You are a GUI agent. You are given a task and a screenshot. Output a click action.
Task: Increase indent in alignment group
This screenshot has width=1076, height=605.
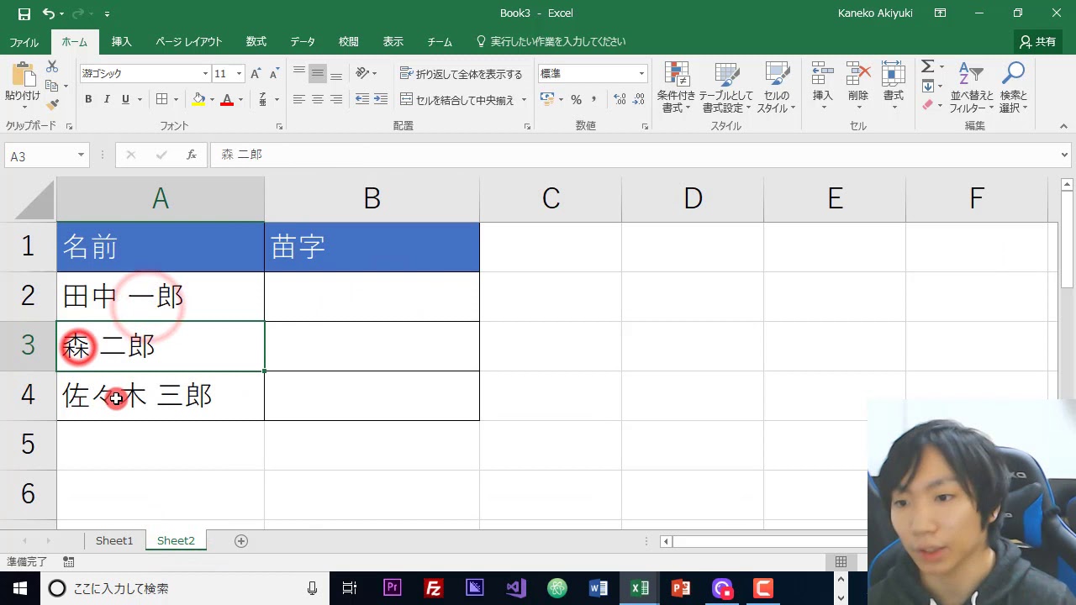pos(381,99)
